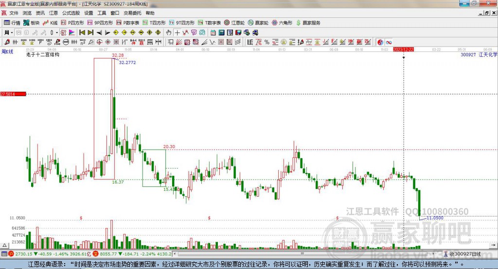
Task: Select the Gann fan lines tool
Action: point(179,42)
